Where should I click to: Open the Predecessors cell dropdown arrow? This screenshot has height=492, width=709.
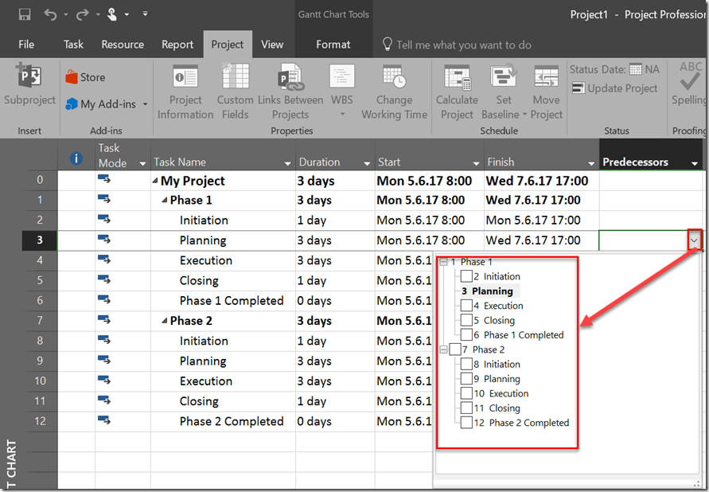point(694,240)
